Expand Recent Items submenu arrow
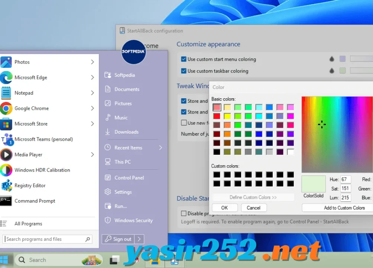Viewport: 373px width, 268px height. (160, 148)
